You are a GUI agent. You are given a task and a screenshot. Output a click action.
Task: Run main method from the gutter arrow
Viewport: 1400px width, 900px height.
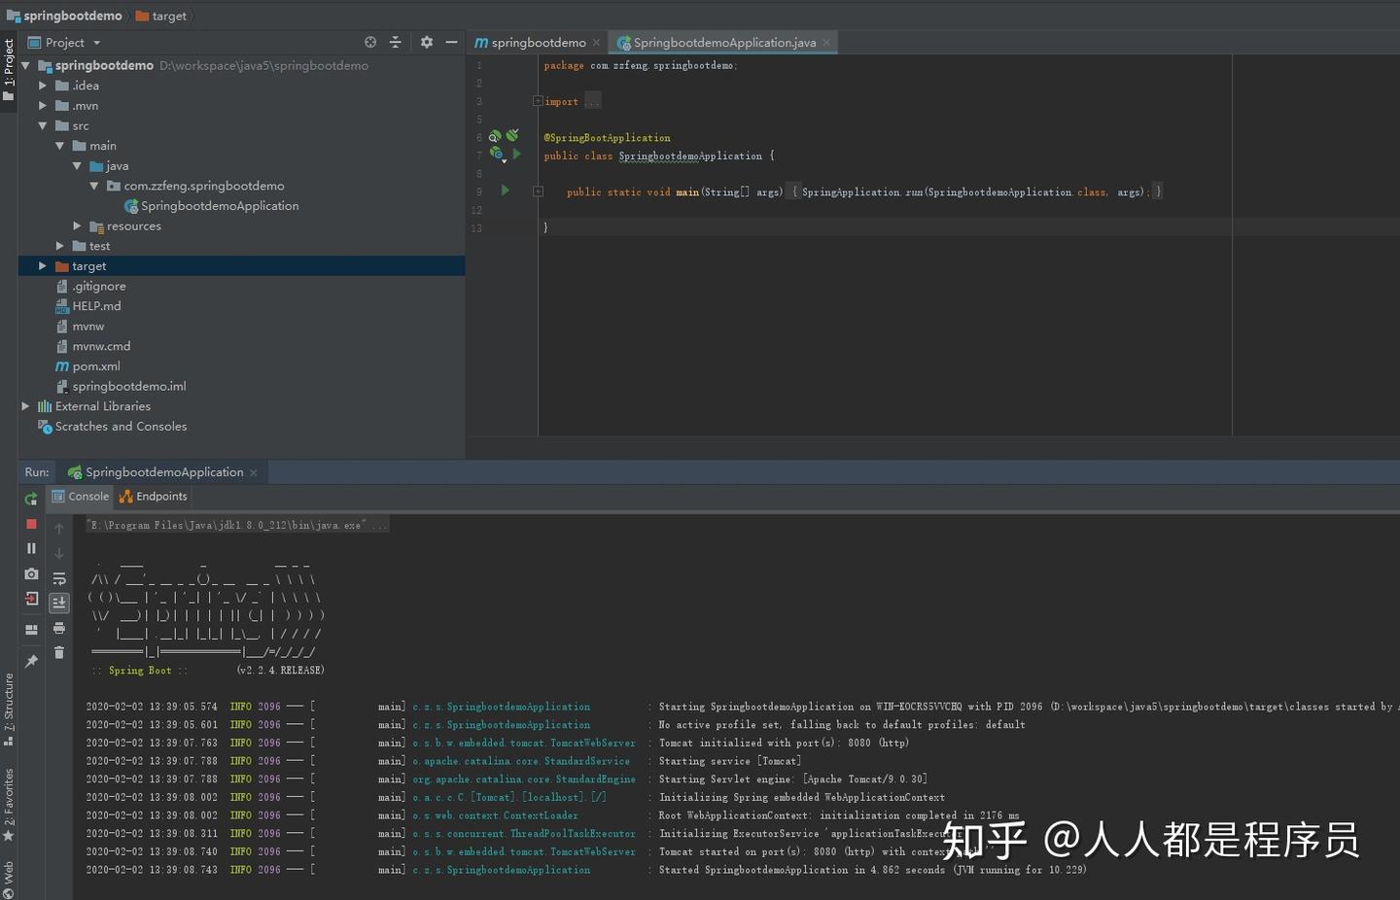tap(505, 190)
